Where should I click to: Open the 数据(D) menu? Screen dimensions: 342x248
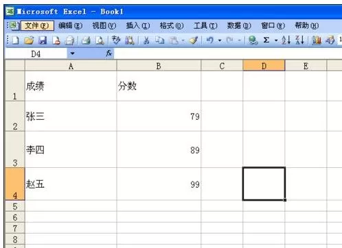click(x=239, y=25)
